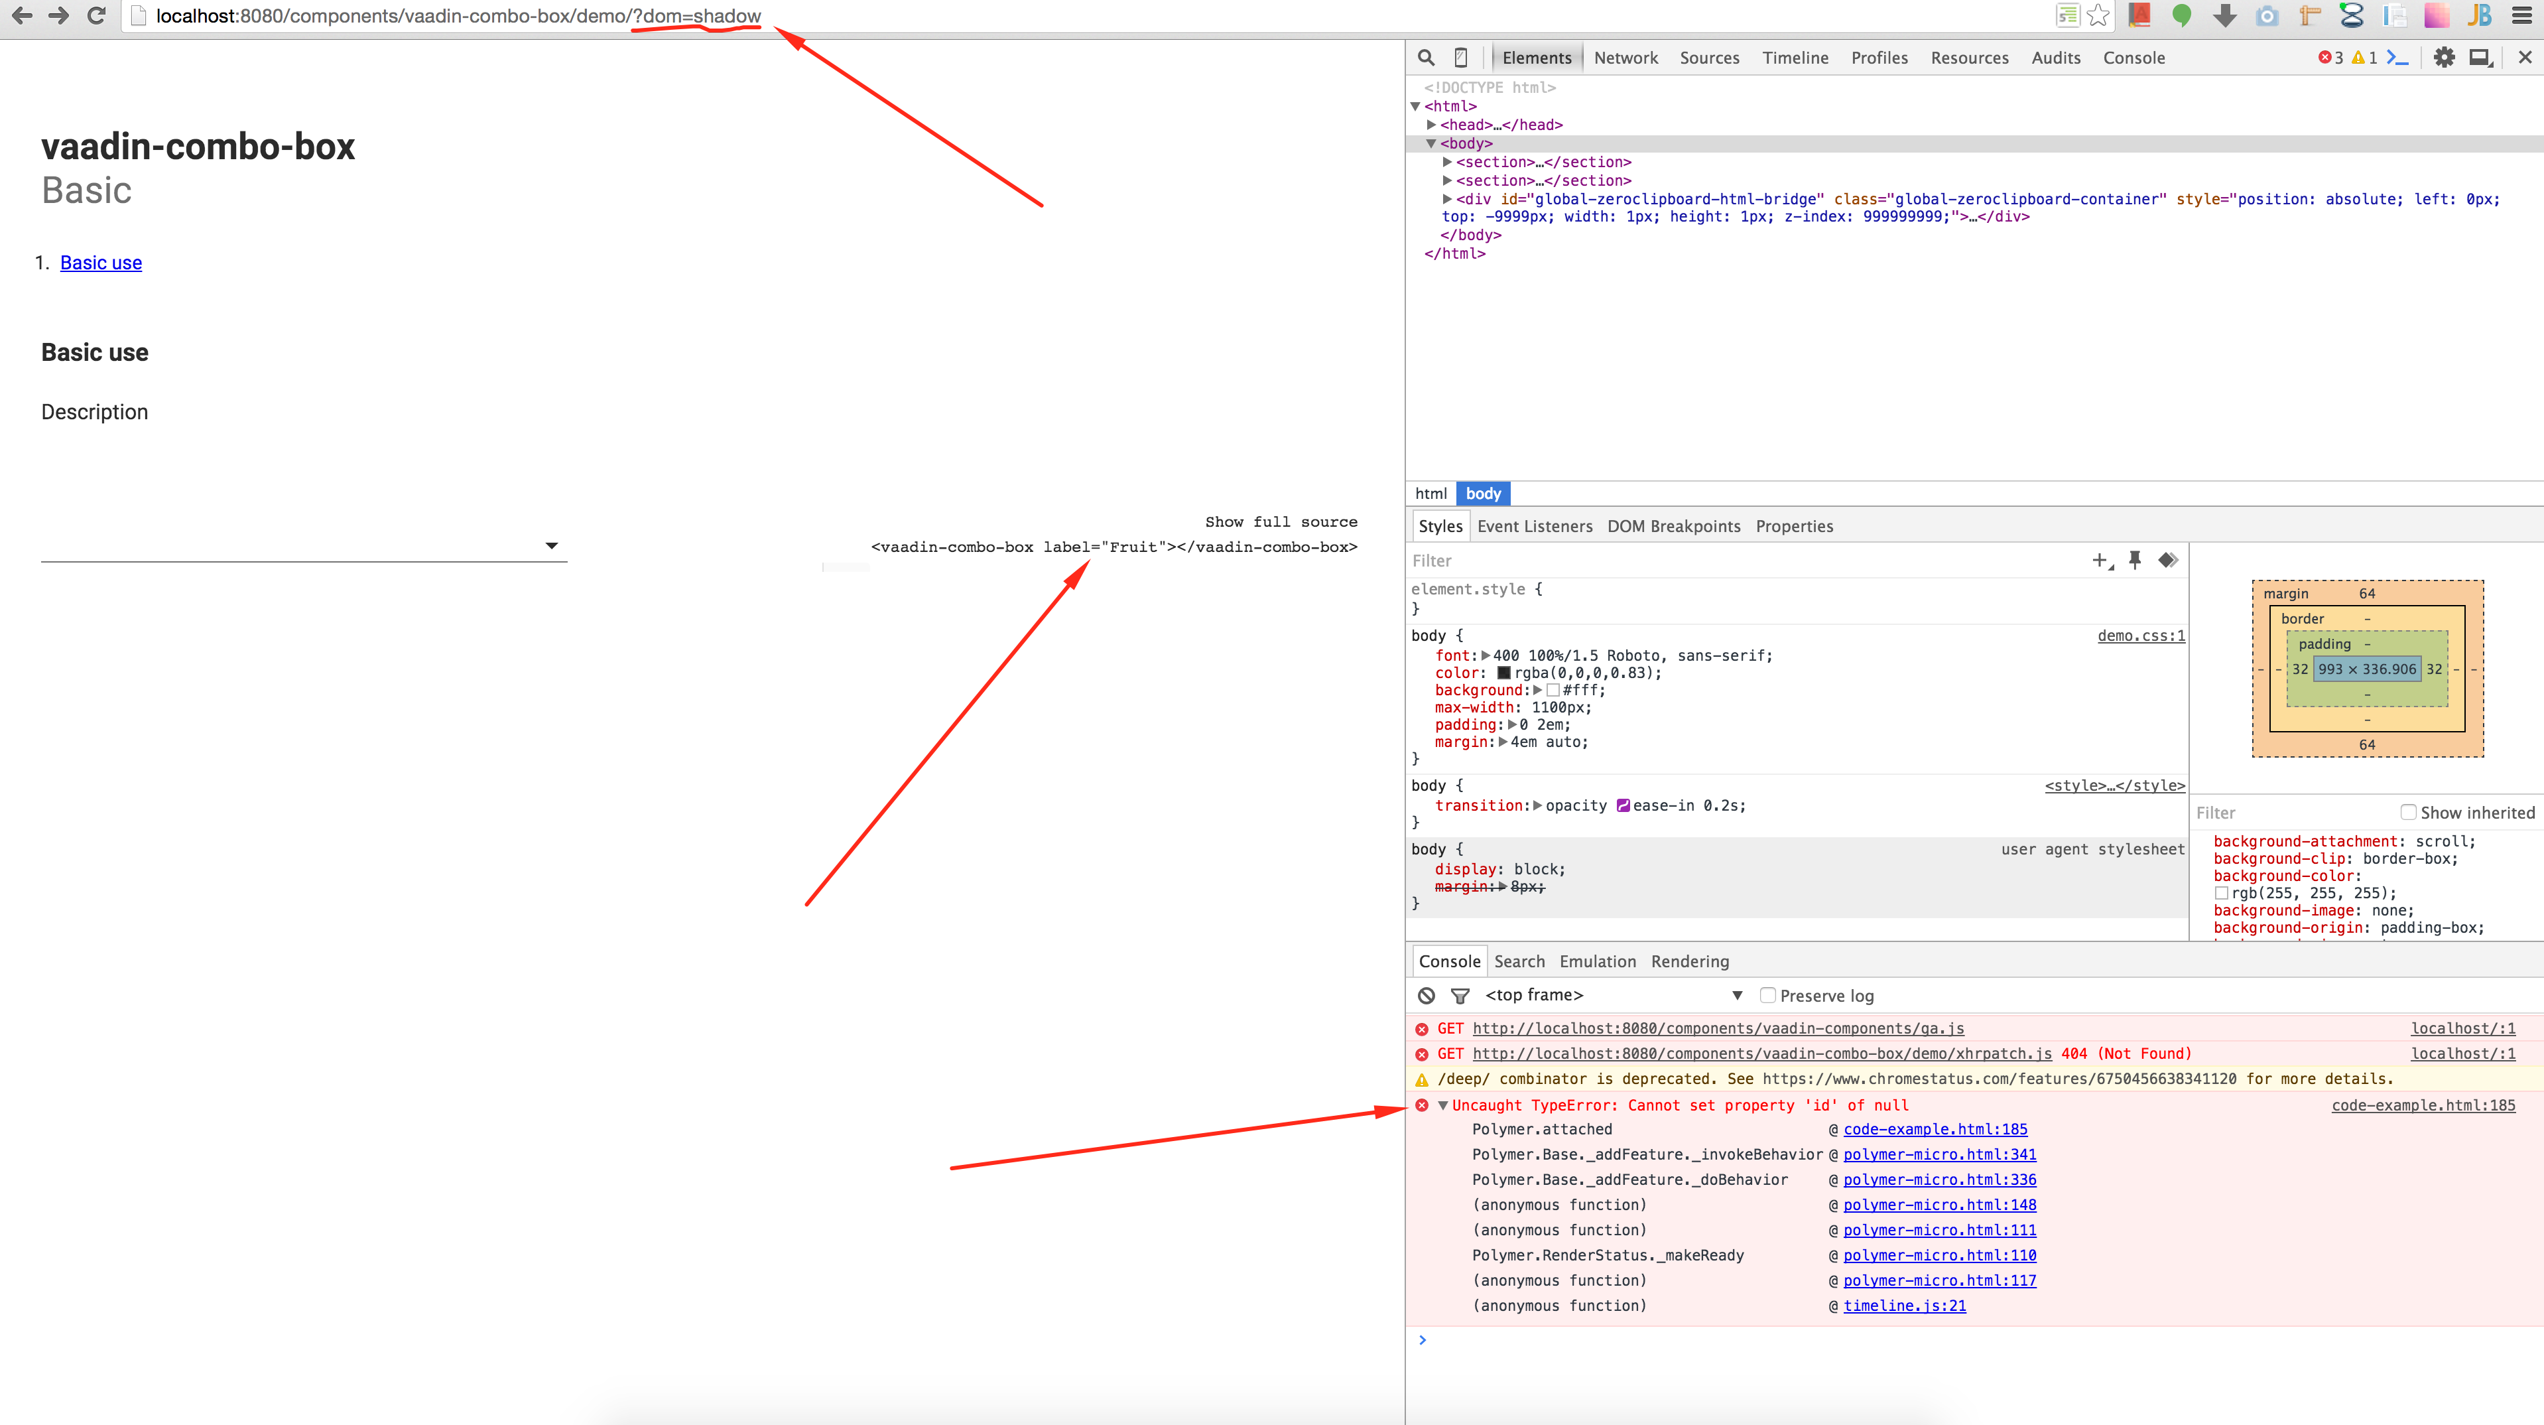Click the dock side icon

pyautogui.click(x=2480, y=57)
